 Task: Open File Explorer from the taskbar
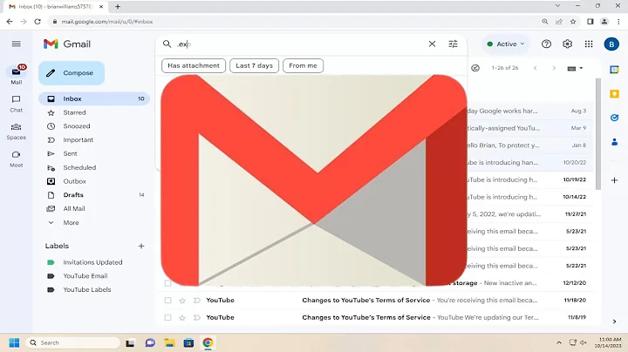tap(169, 342)
